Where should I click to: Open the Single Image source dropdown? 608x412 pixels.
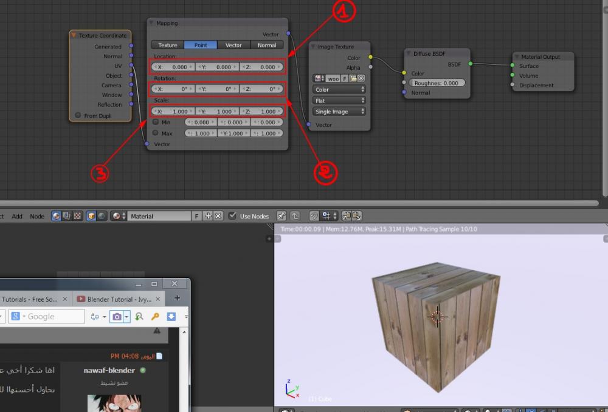coord(339,112)
